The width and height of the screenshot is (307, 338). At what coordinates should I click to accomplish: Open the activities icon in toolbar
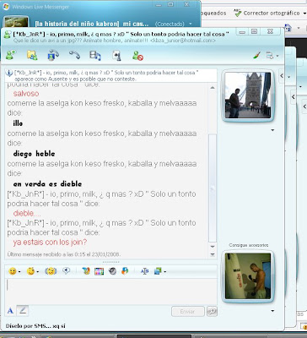click(95, 55)
